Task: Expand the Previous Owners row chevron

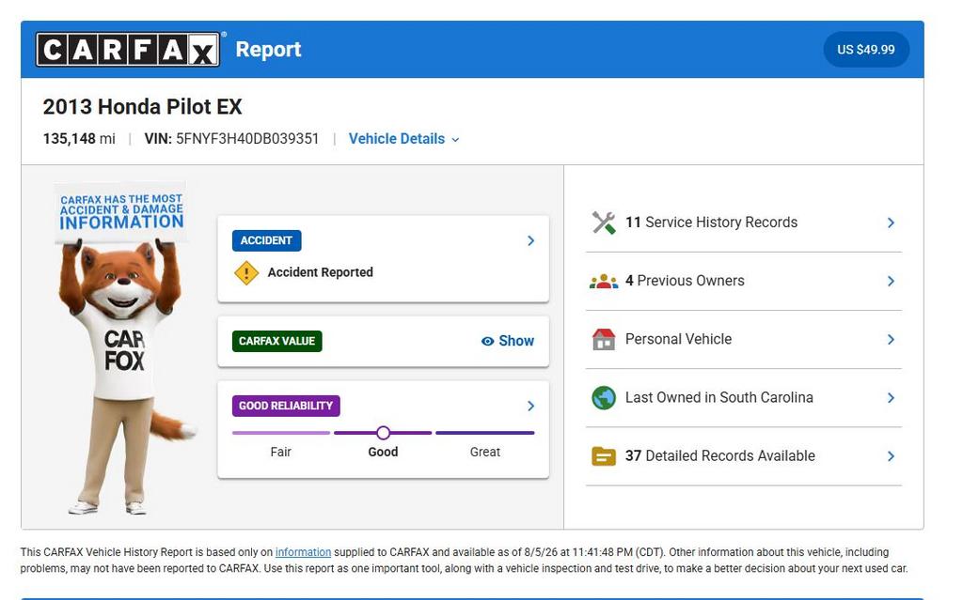Action: (891, 281)
